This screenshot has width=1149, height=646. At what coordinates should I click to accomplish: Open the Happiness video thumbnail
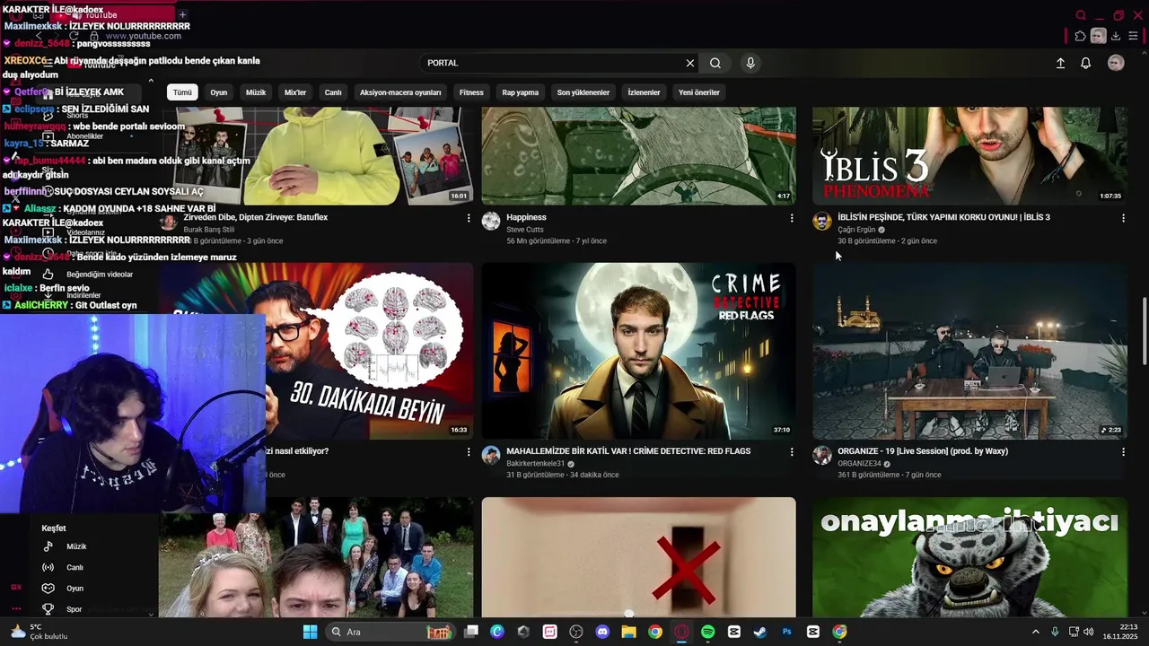click(638, 156)
